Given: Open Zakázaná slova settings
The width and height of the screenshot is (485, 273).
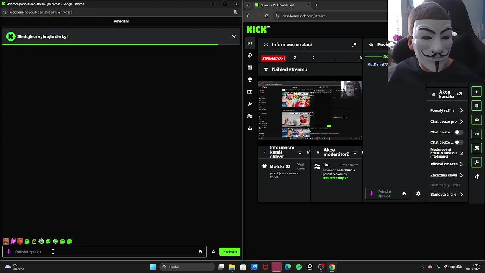Looking at the screenshot, I should (447, 175).
